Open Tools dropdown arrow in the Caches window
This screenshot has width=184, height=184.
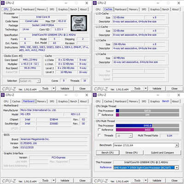pos(145,88)
